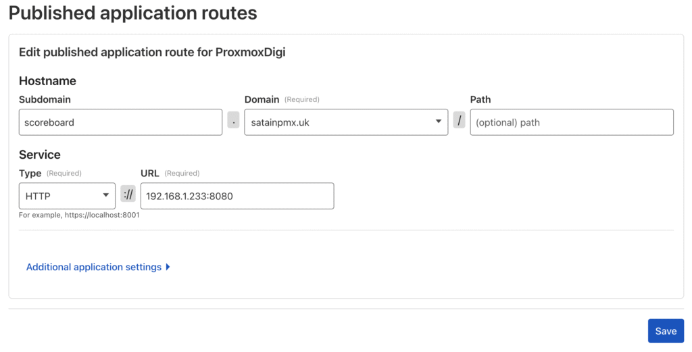Click the Domain field label
The height and width of the screenshot is (352, 692).
coord(262,99)
